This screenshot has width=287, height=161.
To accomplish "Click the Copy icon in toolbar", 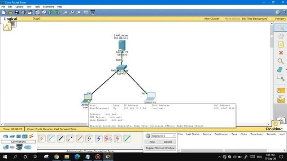I will [x=37, y=13].
